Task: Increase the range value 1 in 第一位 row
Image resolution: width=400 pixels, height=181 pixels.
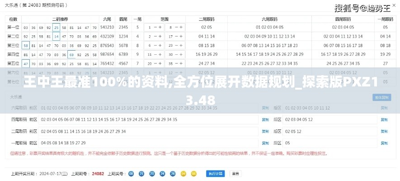Action: 160,27
